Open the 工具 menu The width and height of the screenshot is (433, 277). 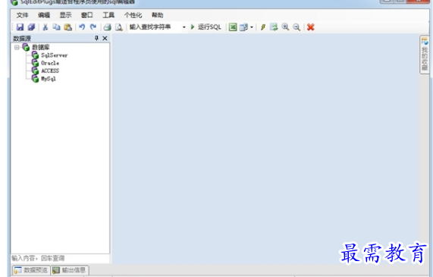coord(108,15)
